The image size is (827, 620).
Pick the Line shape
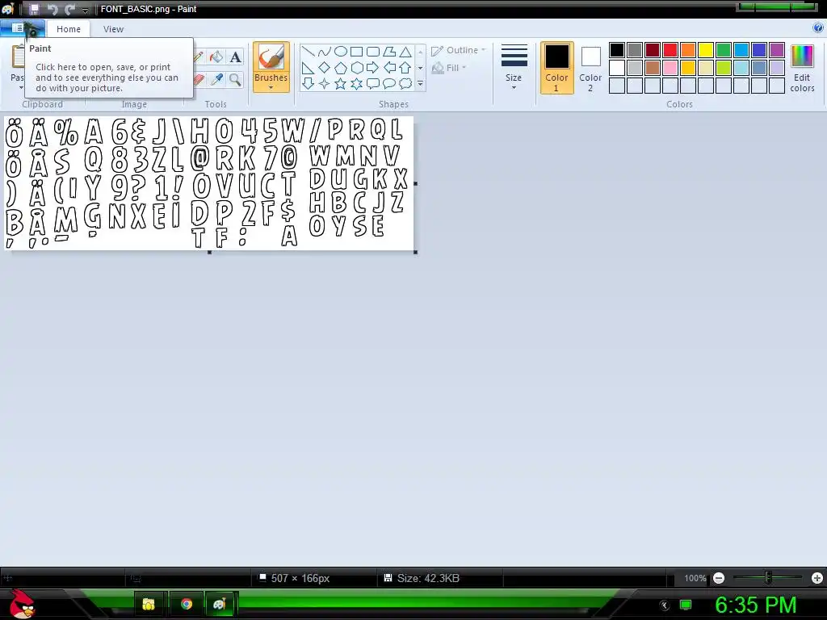[308, 51]
